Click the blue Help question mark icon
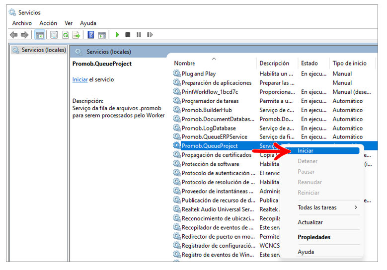This screenshot has width=387, height=270. (91, 35)
